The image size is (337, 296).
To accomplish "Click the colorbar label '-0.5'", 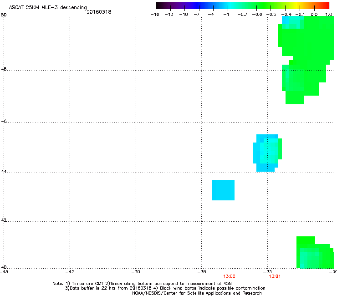I will coord(271,15).
